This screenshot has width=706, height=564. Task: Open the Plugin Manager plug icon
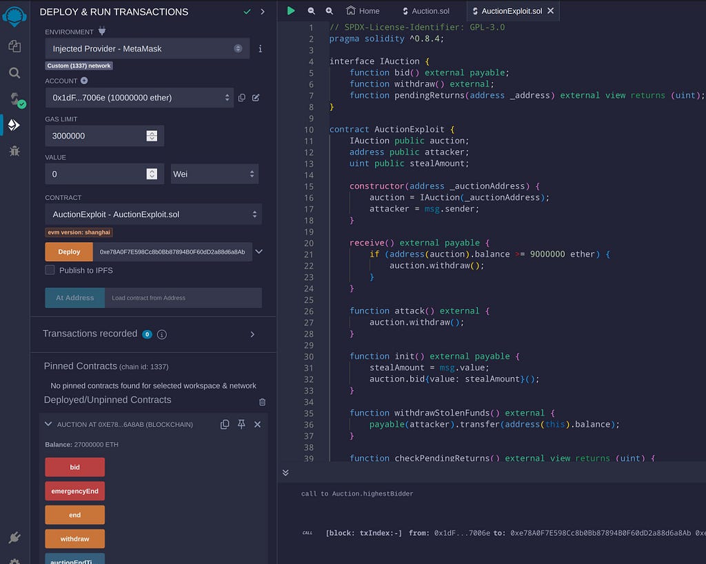[x=14, y=537]
